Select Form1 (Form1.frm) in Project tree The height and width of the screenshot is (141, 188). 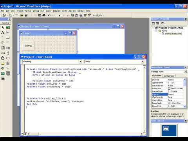pos(174,34)
